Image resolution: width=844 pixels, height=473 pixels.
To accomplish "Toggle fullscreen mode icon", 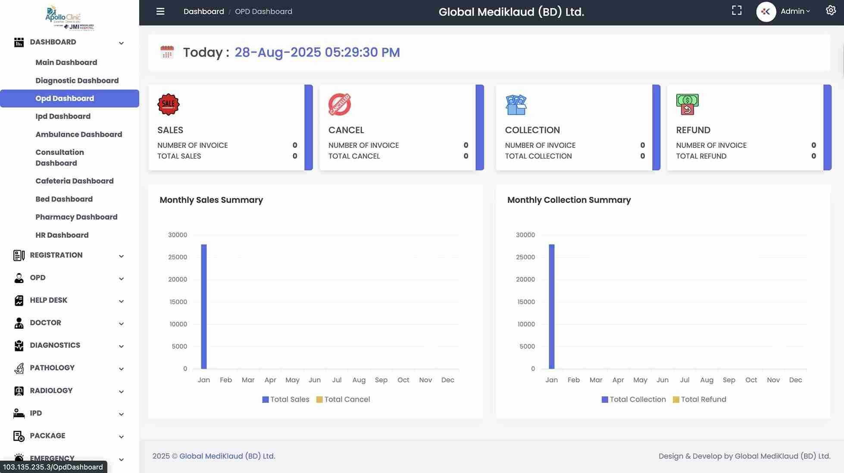I will [737, 11].
